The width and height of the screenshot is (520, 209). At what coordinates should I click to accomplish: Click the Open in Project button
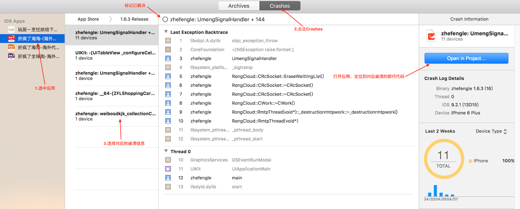click(466, 58)
